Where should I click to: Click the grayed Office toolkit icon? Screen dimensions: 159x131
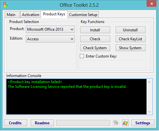(x=116, y=123)
